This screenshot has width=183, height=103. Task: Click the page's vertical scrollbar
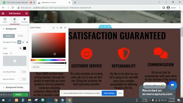[x=182, y=32]
